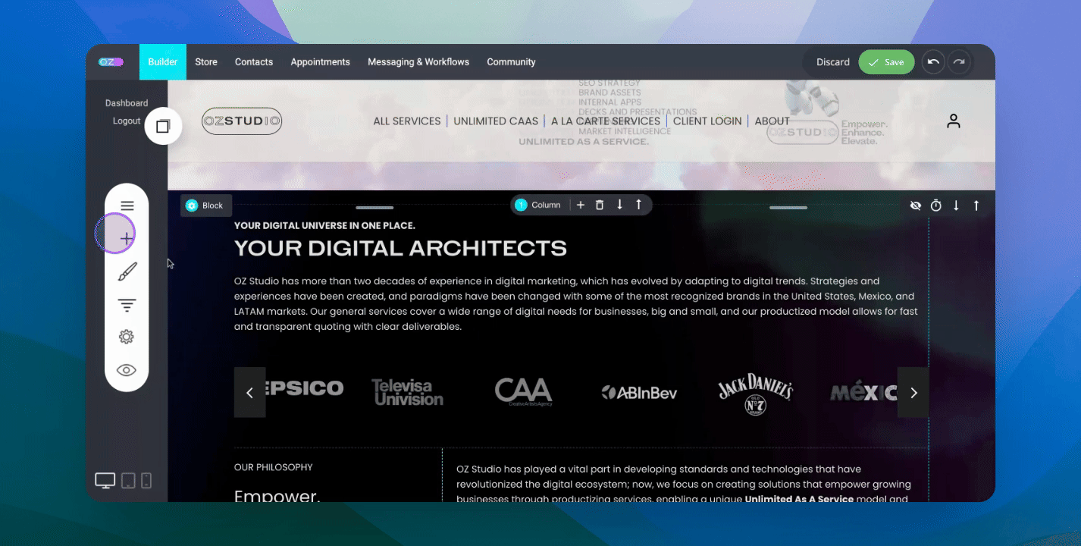This screenshot has width=1081, height=546.
Task: Open UNLIMITED CAAS in the site navigation
Action: pos(496,121)
